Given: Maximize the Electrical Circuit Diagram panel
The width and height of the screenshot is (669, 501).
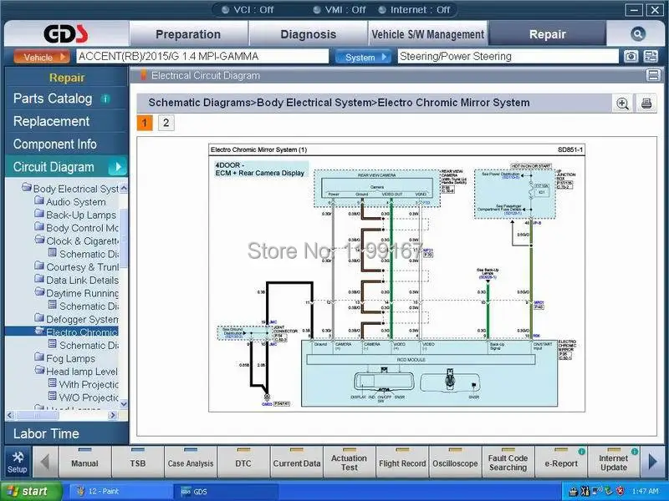Looking at the screenshot, I should 653,75.
